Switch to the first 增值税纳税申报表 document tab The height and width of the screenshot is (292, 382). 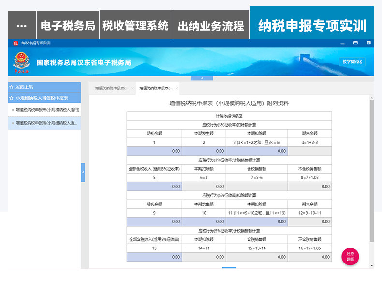112,88
